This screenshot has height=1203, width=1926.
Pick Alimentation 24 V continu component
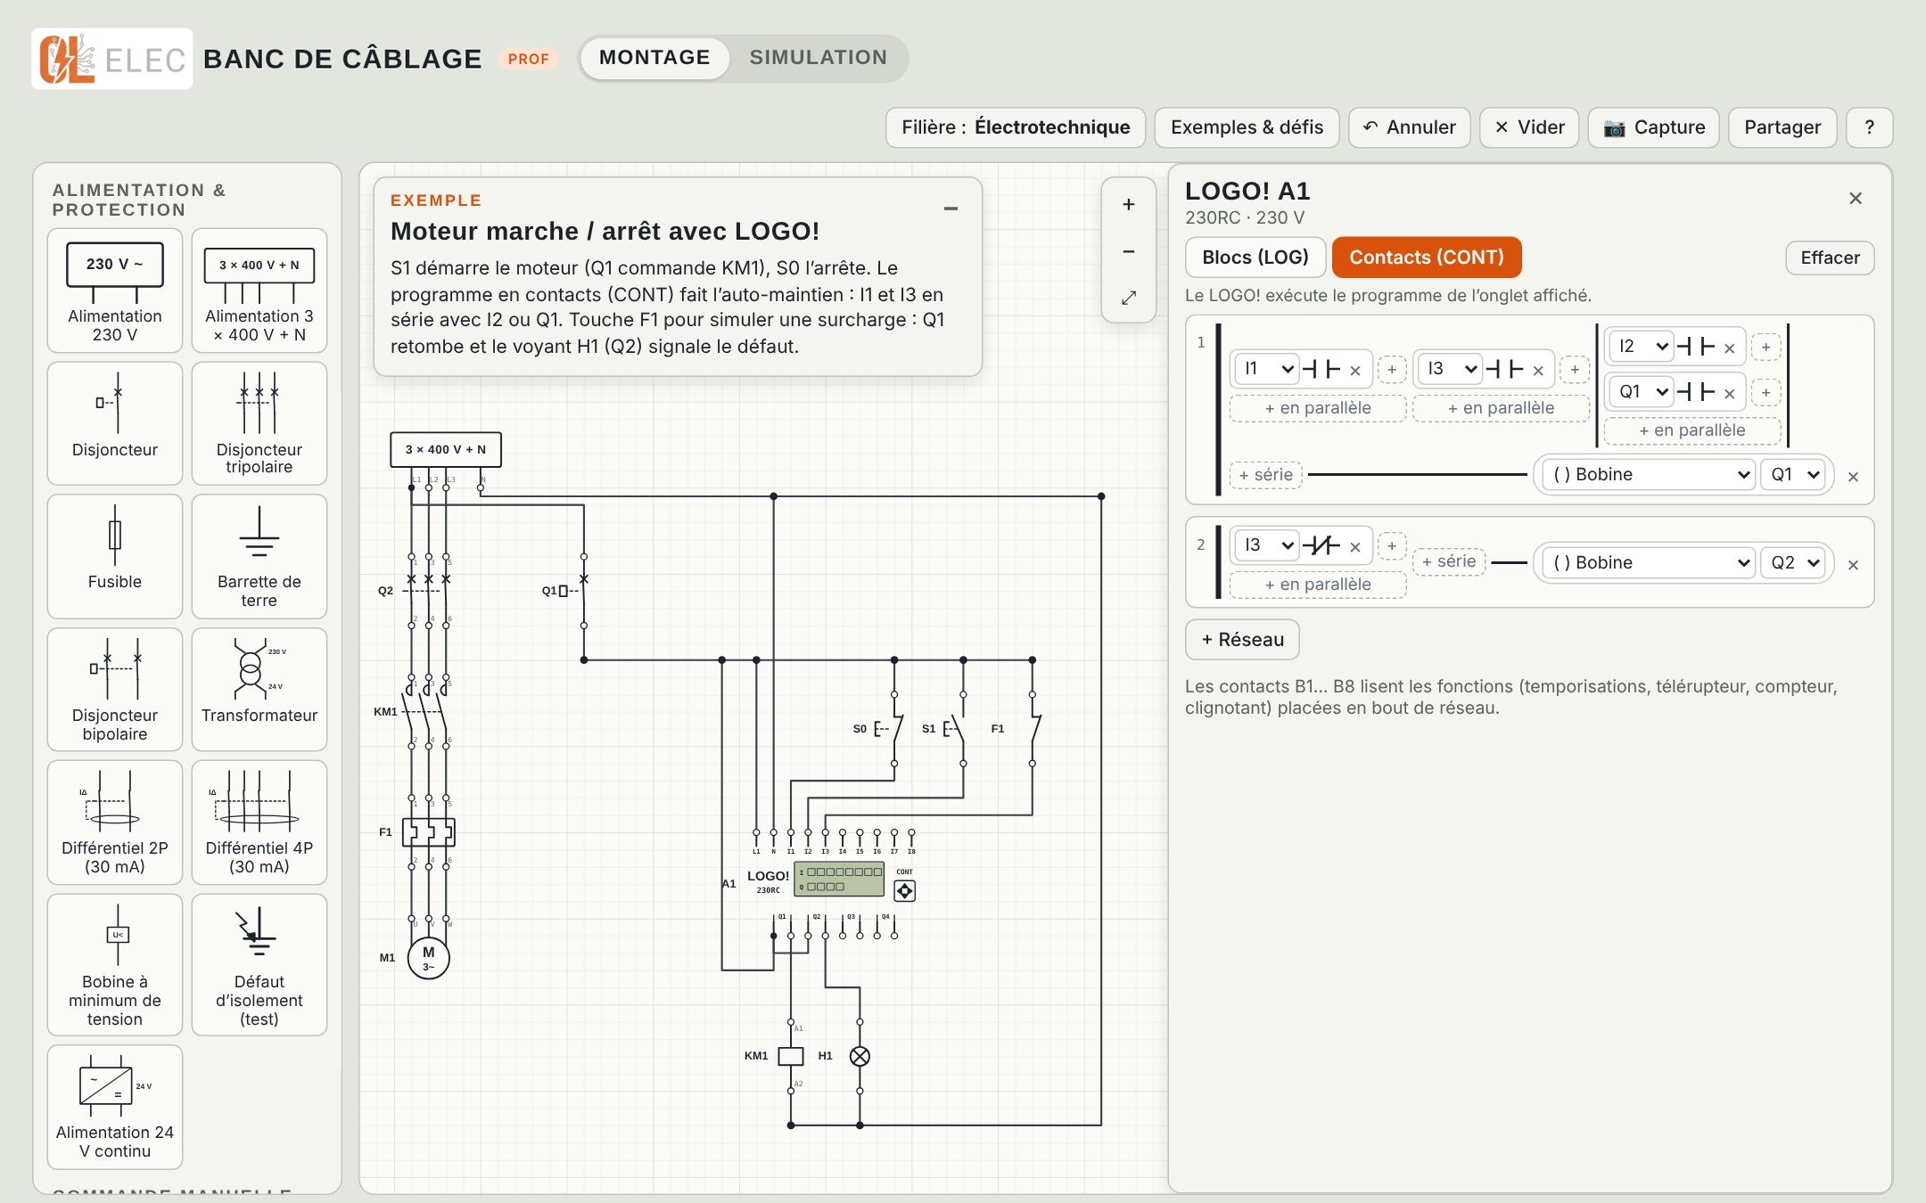click(x=114, y=1107)
